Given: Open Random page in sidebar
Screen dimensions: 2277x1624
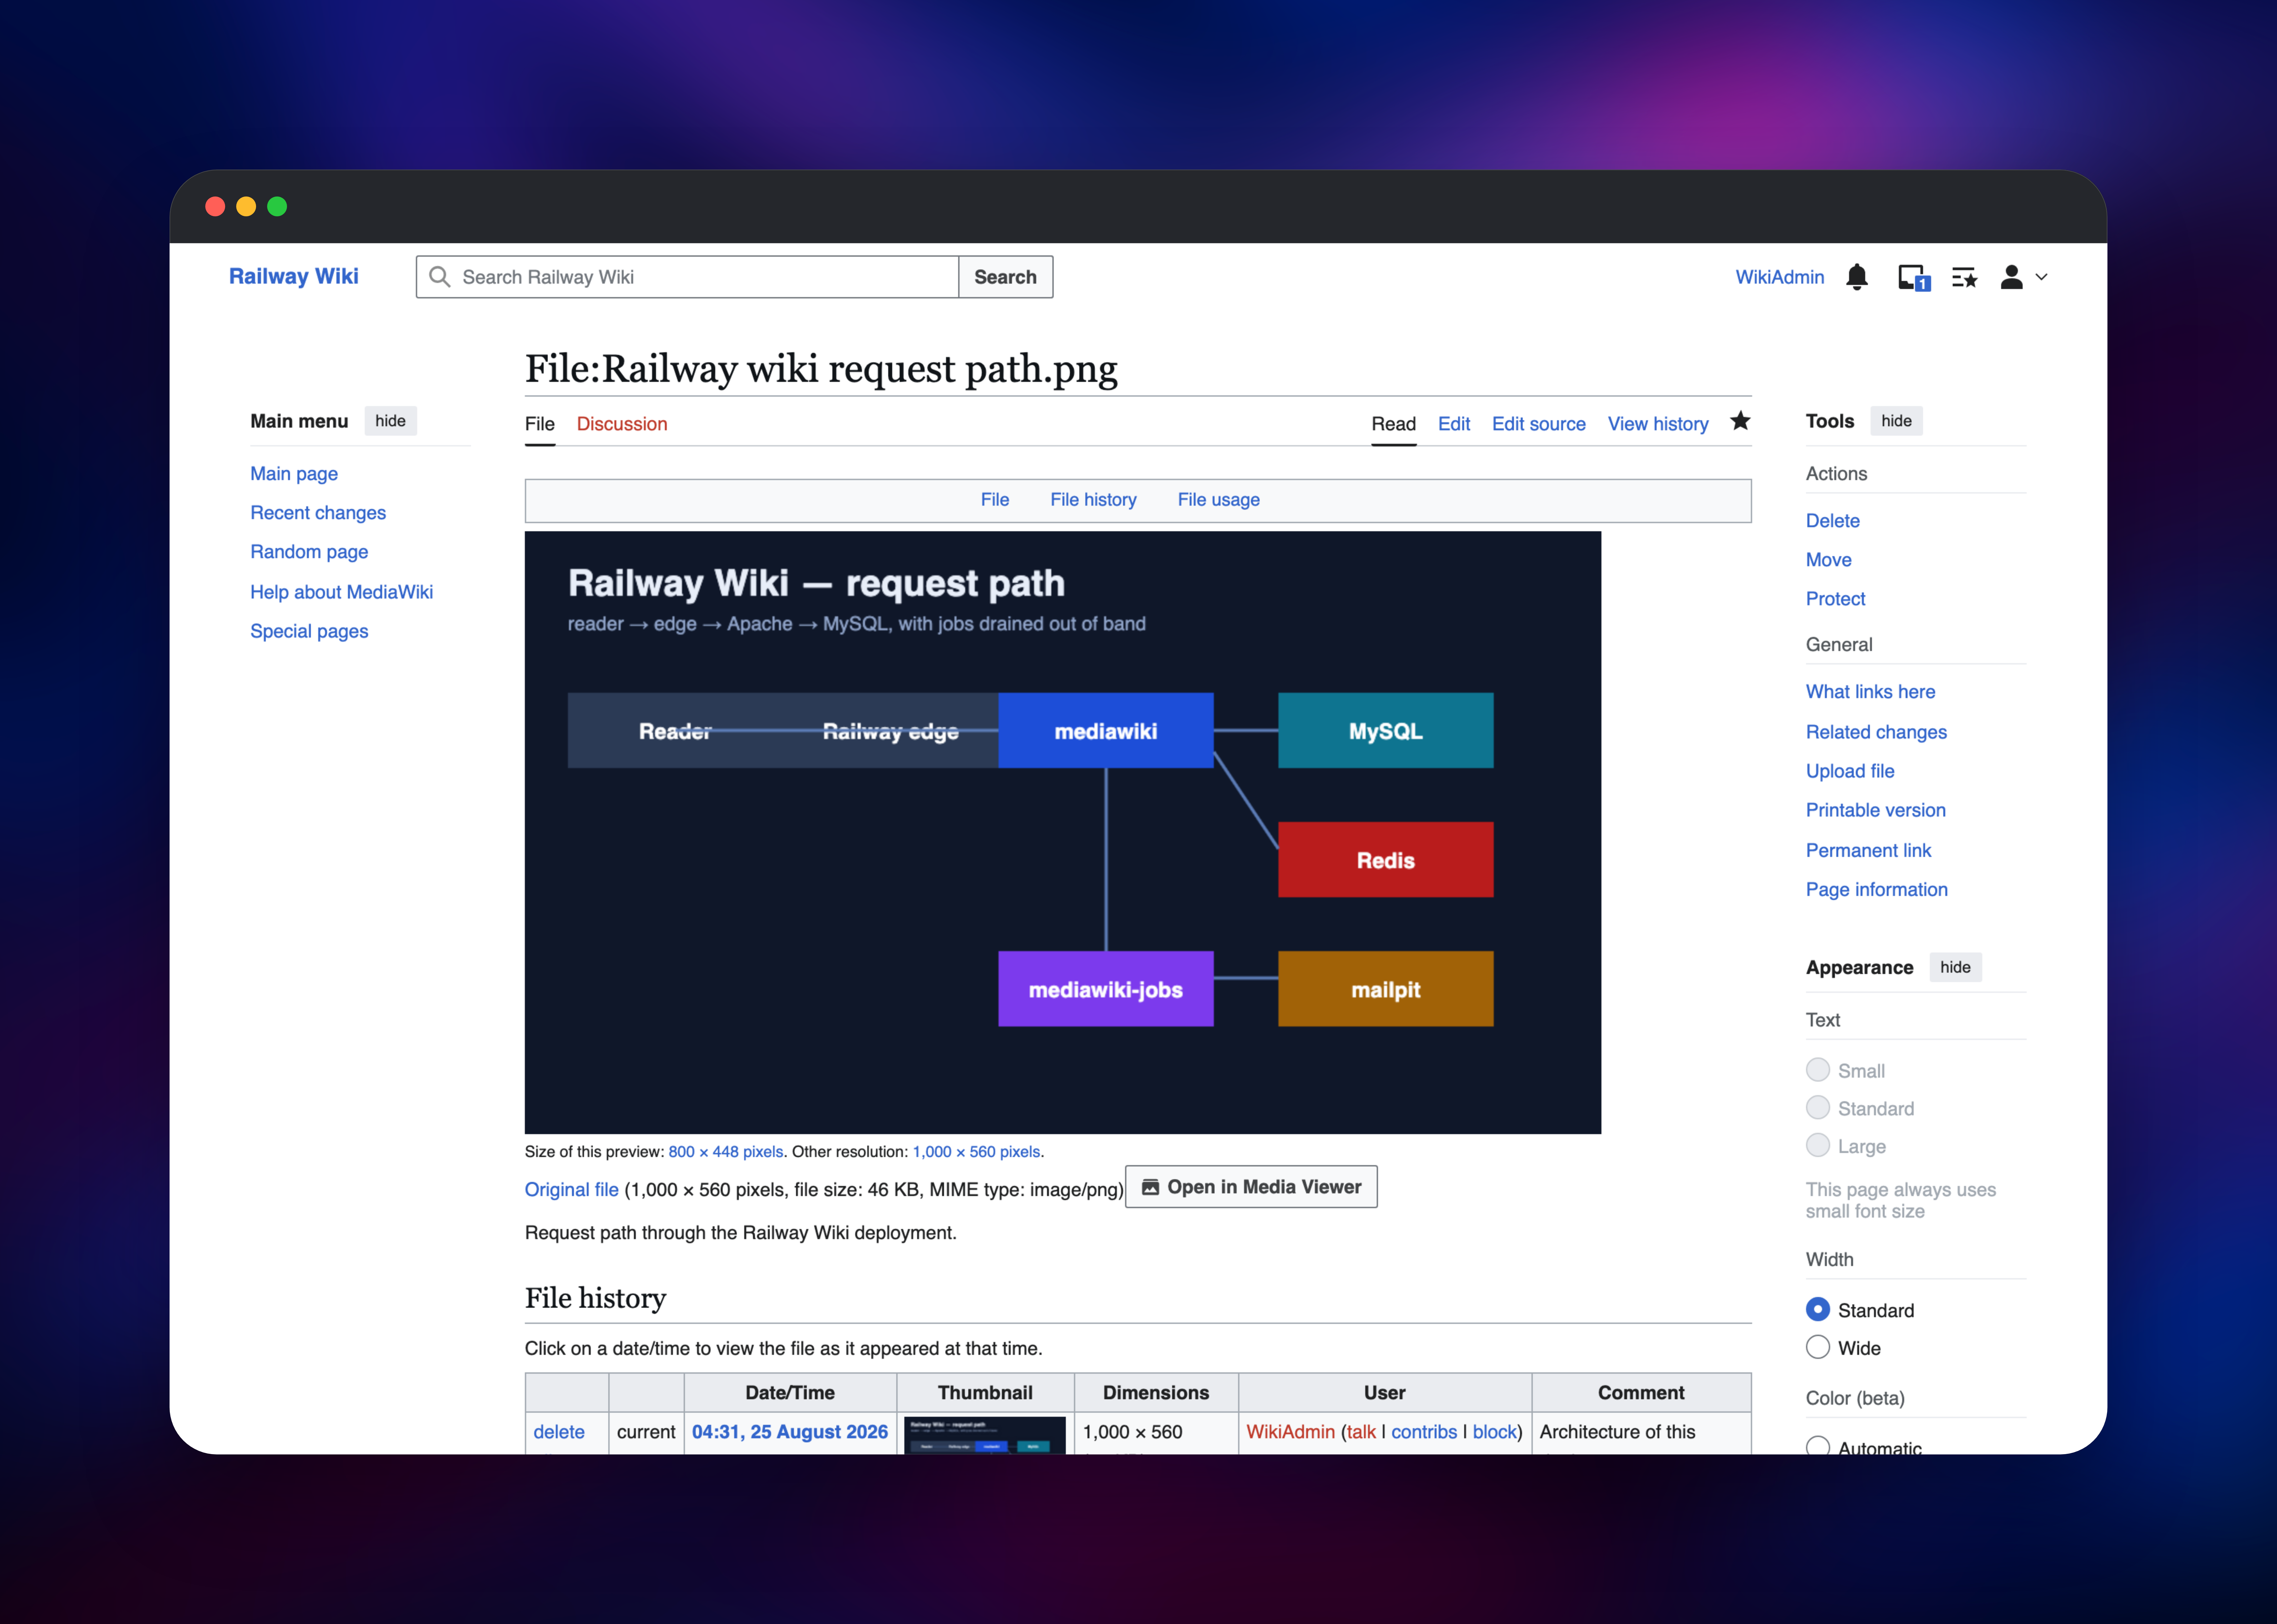Looking at the screenshot, I should pyautogui.click(x=309, y=552).
